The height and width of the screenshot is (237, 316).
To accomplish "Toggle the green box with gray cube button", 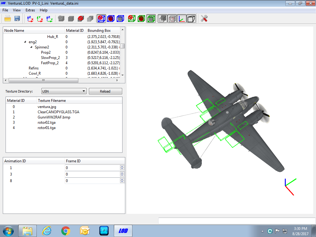I will click(x=151, y=19).
